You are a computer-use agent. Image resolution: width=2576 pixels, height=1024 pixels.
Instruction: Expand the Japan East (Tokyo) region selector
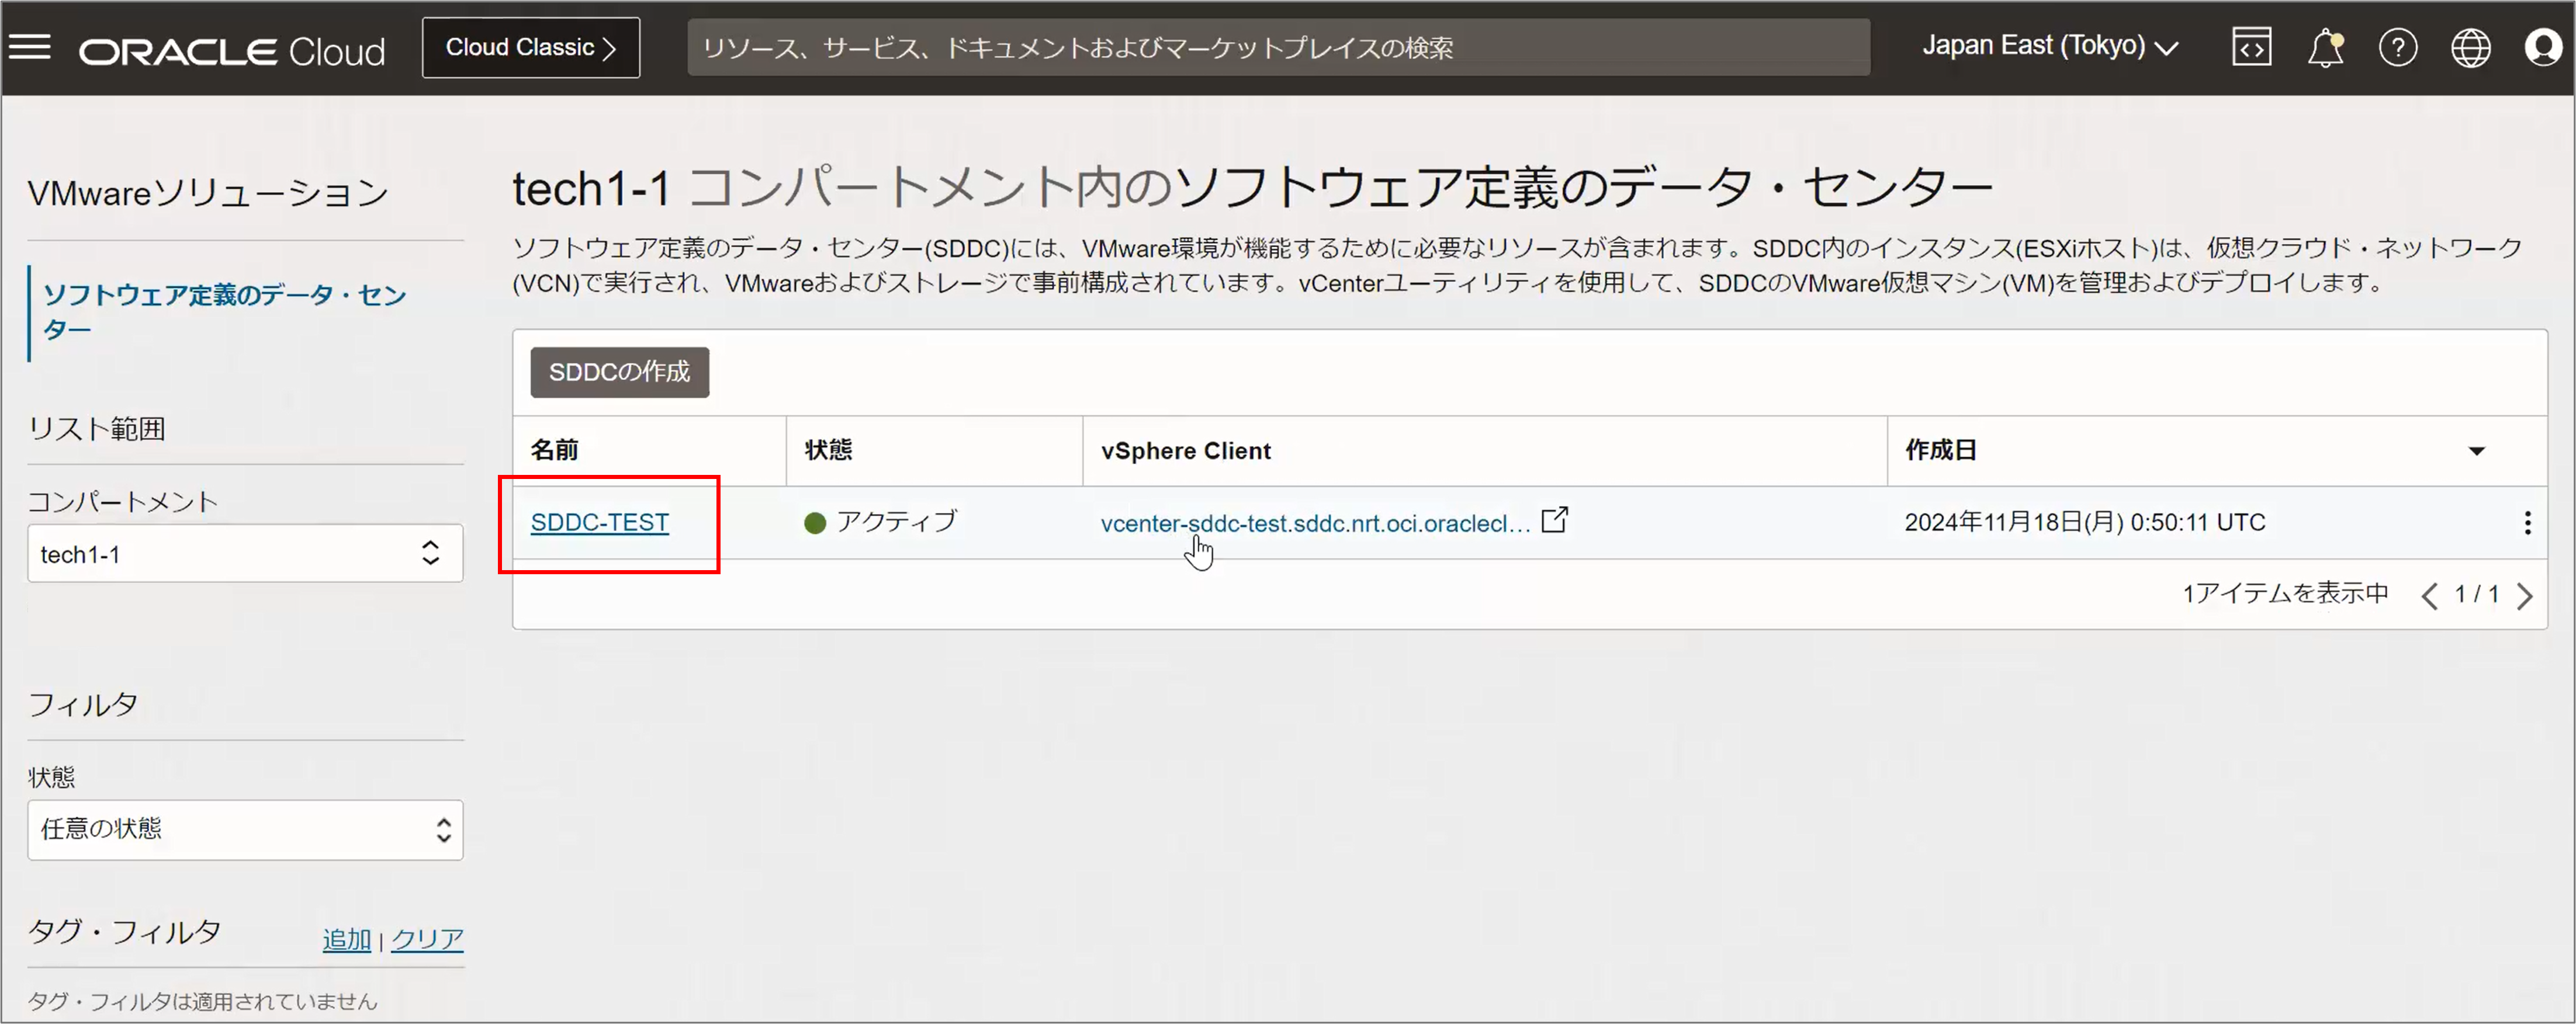[x=2050, y=47]
